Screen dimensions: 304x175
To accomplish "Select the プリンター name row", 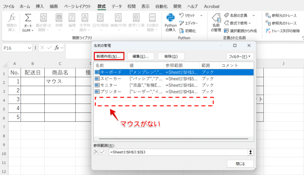I will coord(174,92).
